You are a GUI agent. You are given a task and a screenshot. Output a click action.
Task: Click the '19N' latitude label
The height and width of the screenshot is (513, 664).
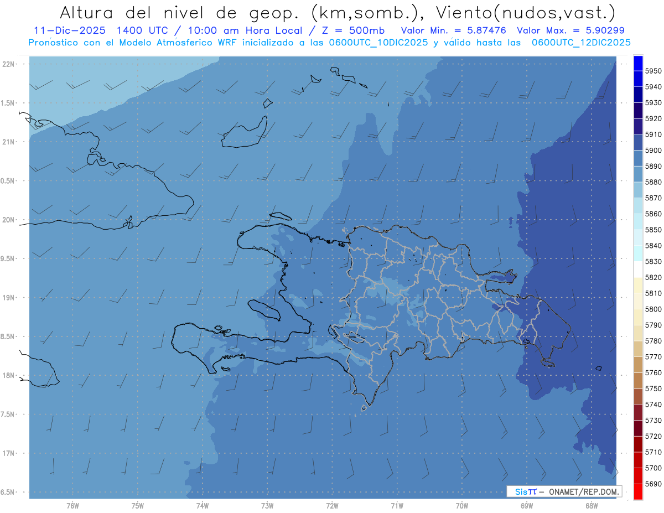7,297
